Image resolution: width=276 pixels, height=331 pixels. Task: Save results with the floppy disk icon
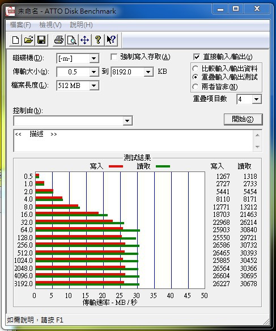click(x=41, y=40)
